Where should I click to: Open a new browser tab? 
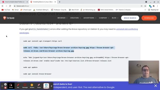pyautogui.click(x=59, y=2)
